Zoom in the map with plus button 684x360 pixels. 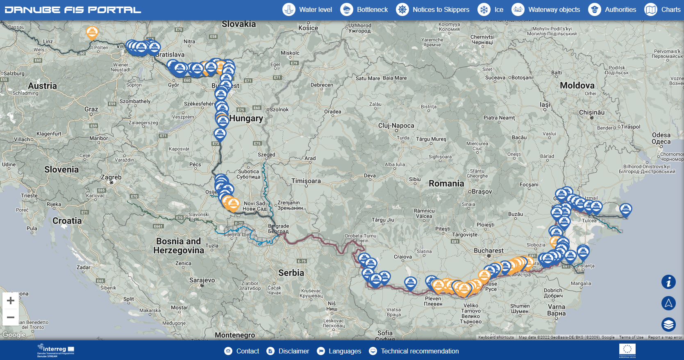[11, 301]
